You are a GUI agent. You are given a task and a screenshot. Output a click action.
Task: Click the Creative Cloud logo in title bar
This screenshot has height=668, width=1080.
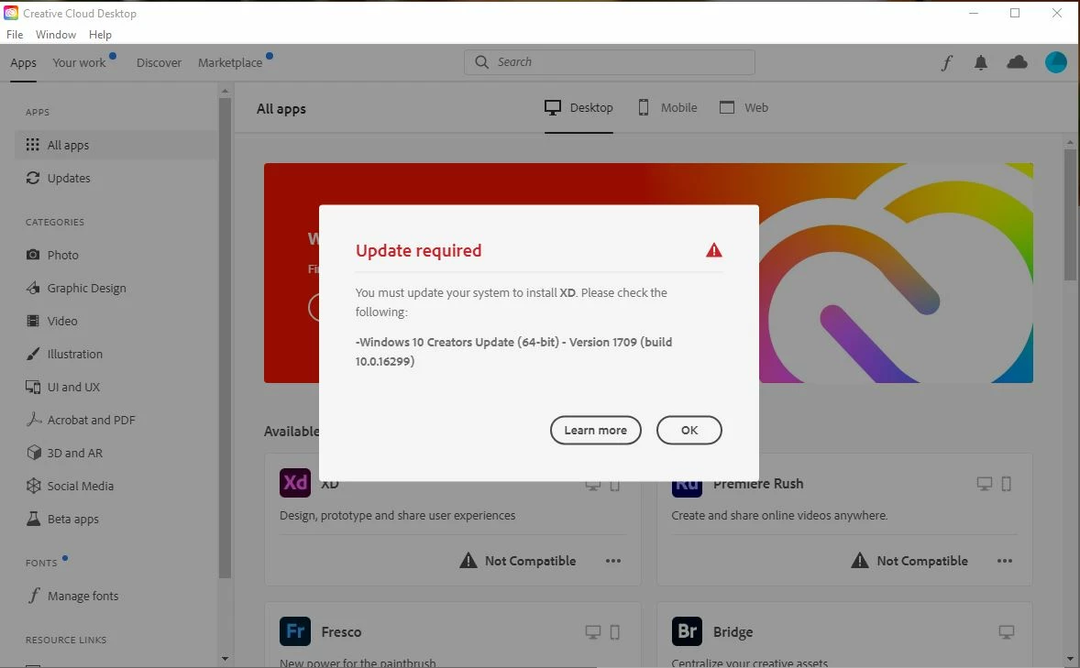11,13
